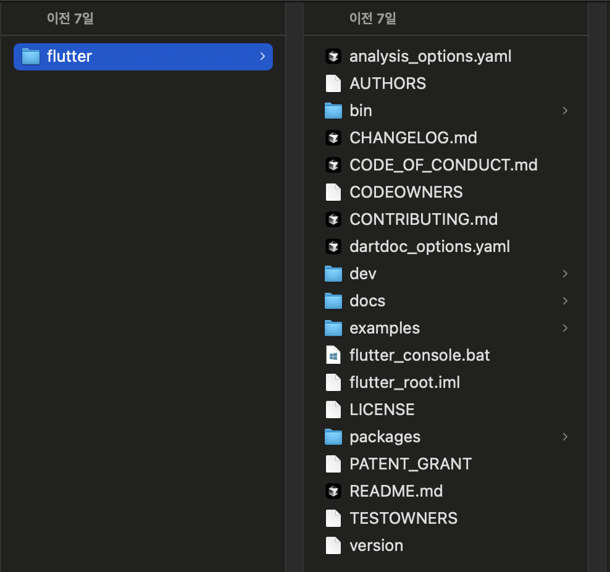Viewport: 610px width, 572px height.
Task: Click the flutter_root.iml file icon
Action: point(333,382)
